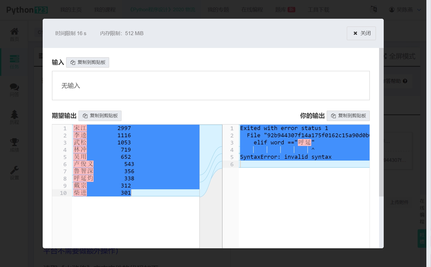The height and width of the screenshot is (267, 431).
Task: Open 问答 chat icon in sidebar
Action: tap(14, 90)
